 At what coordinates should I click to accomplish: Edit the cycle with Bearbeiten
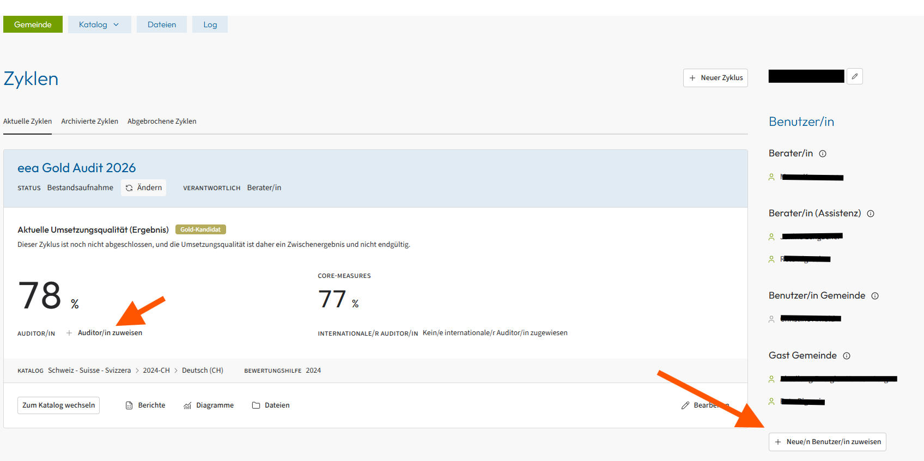(705, 405)
